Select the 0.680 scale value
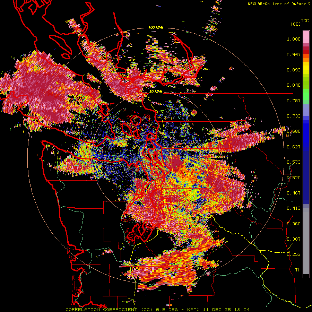 pos(294,131)
